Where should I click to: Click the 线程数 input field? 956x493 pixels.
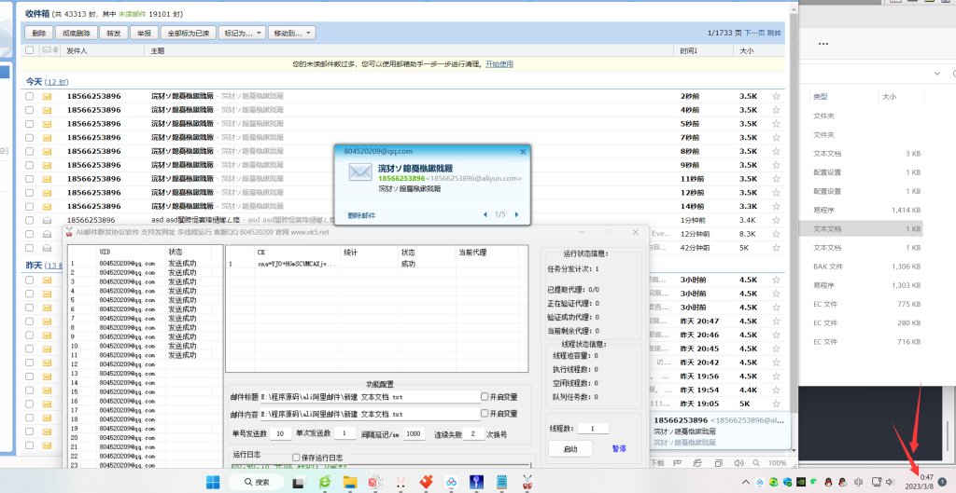coord(592,428)
